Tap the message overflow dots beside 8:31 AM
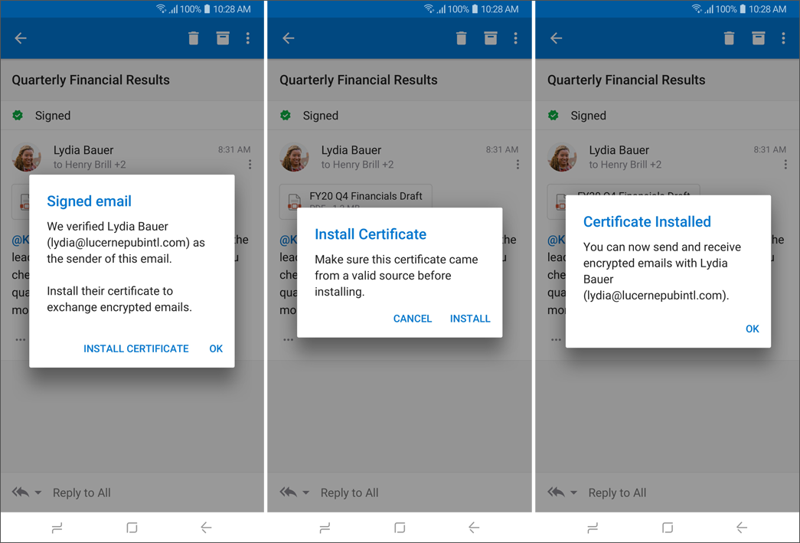800x543 pixels. [249, 164]
